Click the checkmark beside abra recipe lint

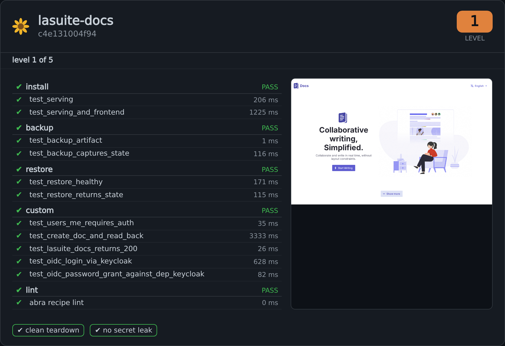pyautogui.click(x=19, y=302)
